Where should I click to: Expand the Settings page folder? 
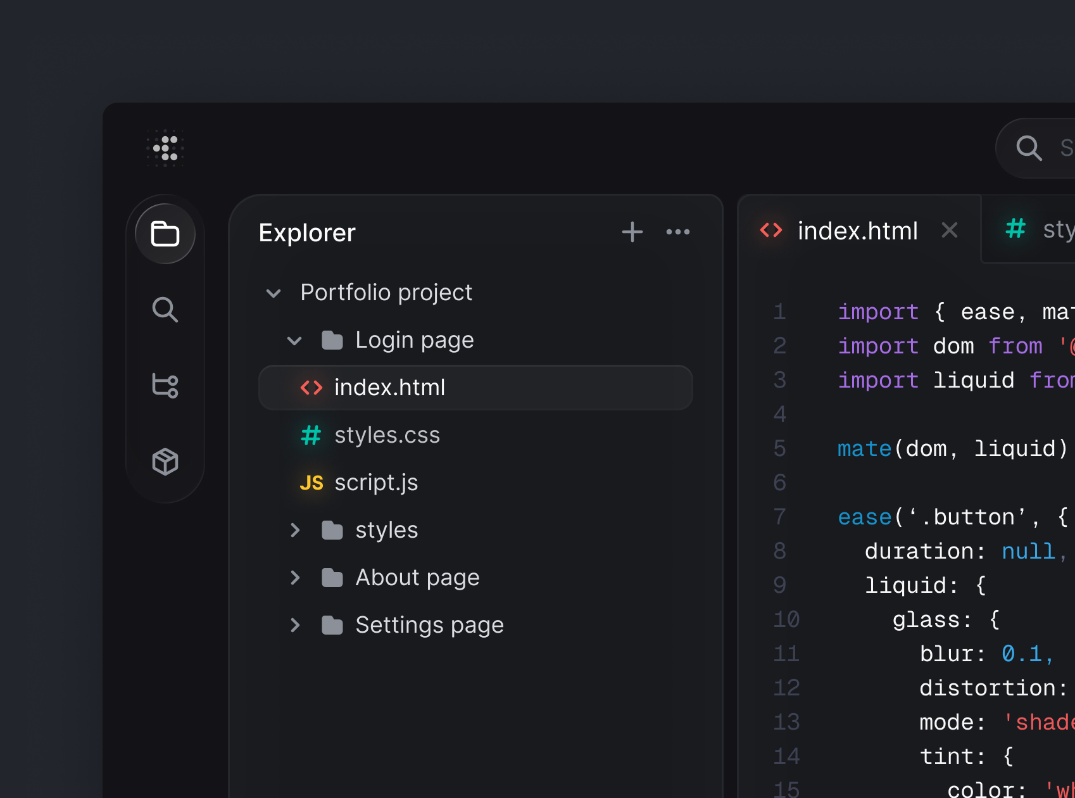point(294,625)
